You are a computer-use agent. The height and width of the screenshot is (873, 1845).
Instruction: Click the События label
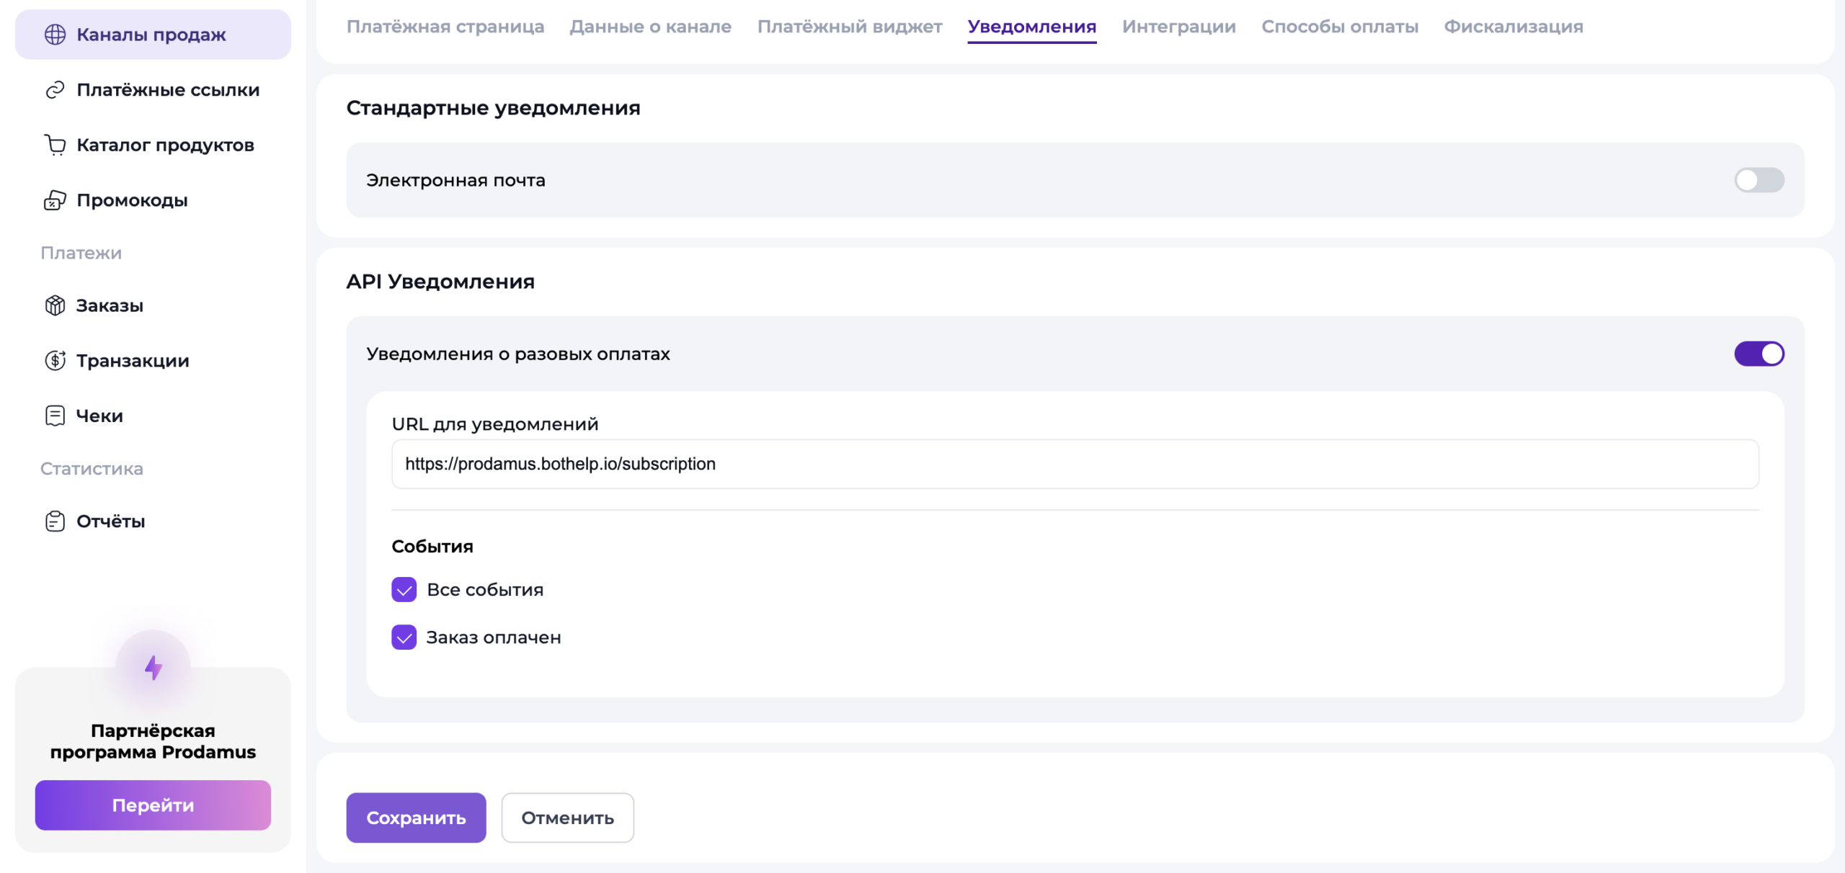tap(432, 547)
